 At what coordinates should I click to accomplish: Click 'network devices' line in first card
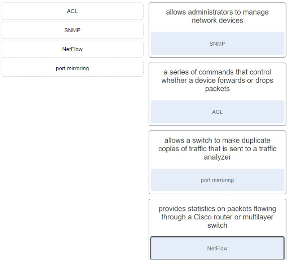(217, 21)
